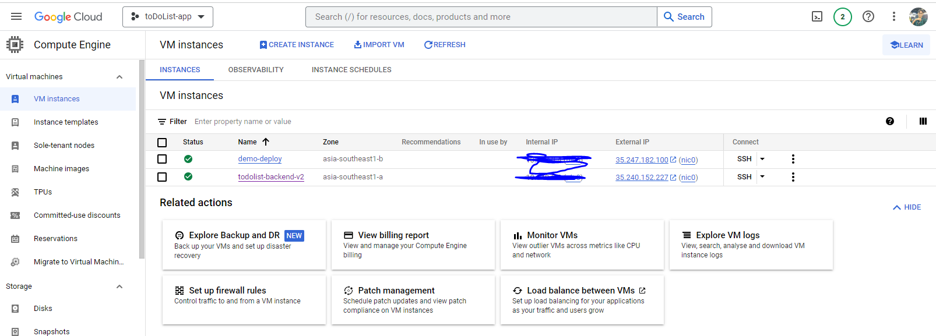Switch to the Instance schedules tab
This screenshot has height=336, width=936.
351,70
